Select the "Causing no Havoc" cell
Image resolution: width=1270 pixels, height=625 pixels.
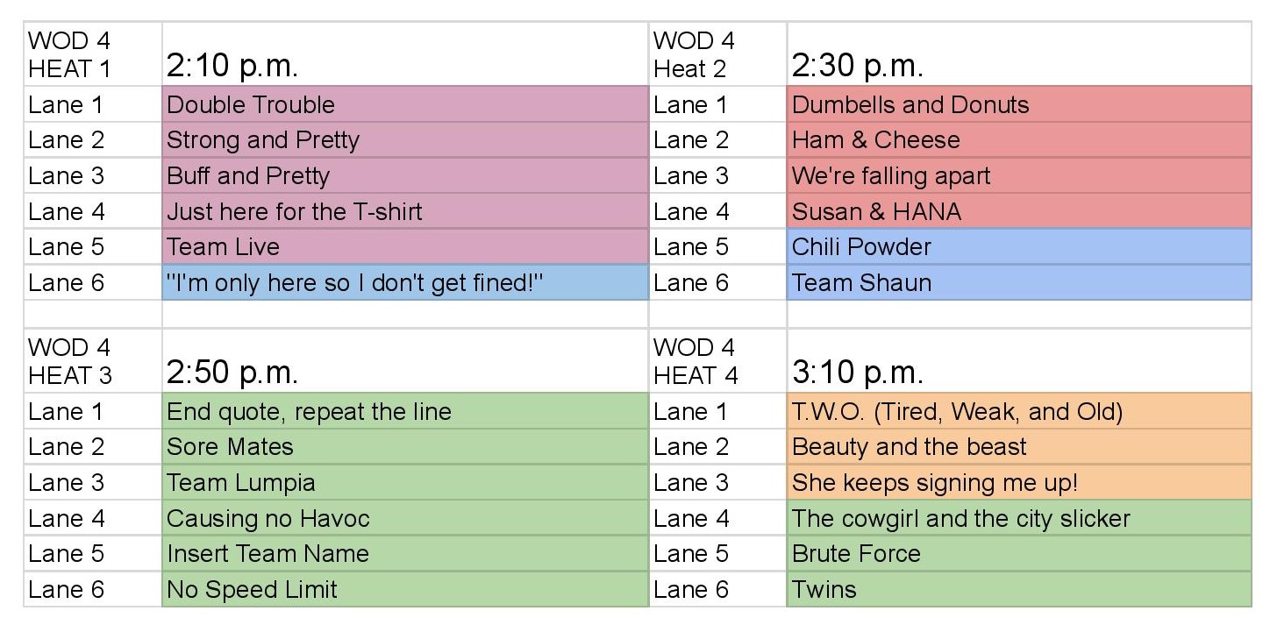(404, 518)
